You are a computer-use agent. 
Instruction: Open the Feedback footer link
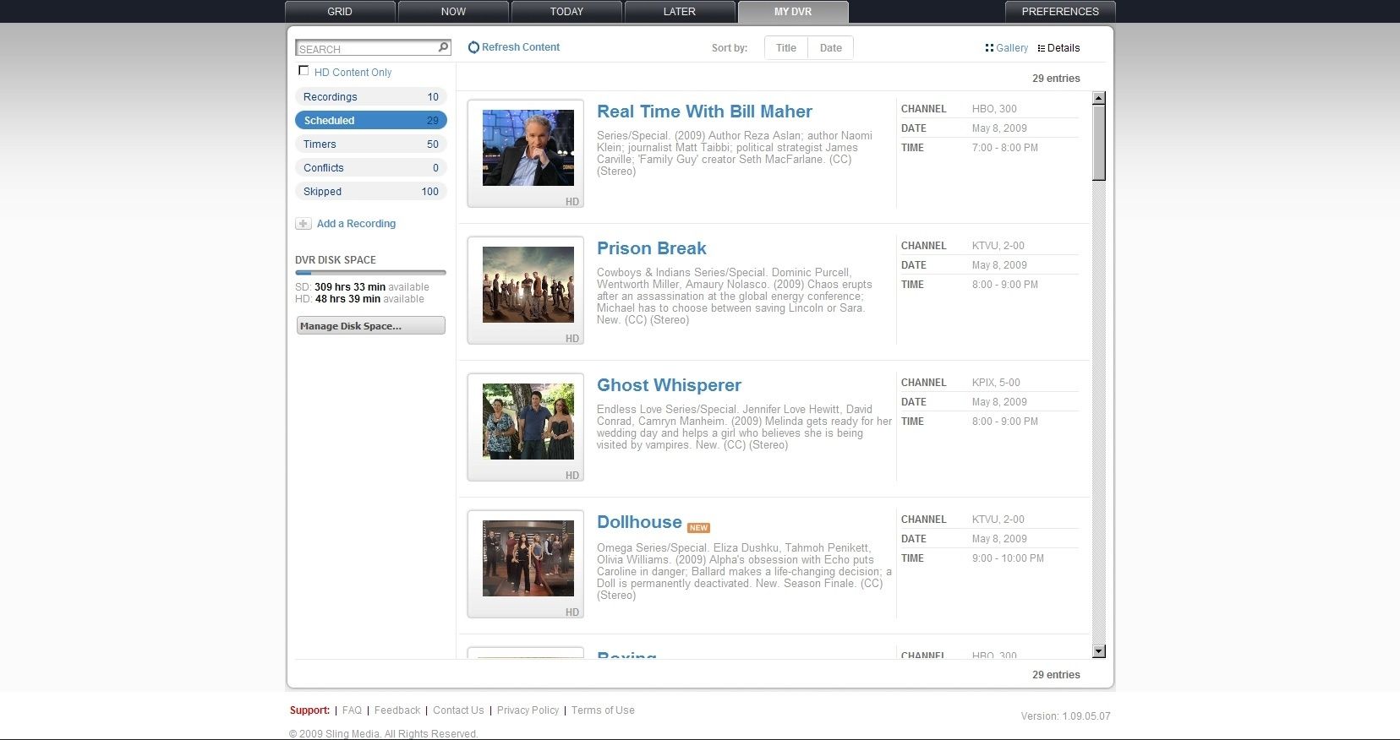pyautogui.click(x=397, y=710)
